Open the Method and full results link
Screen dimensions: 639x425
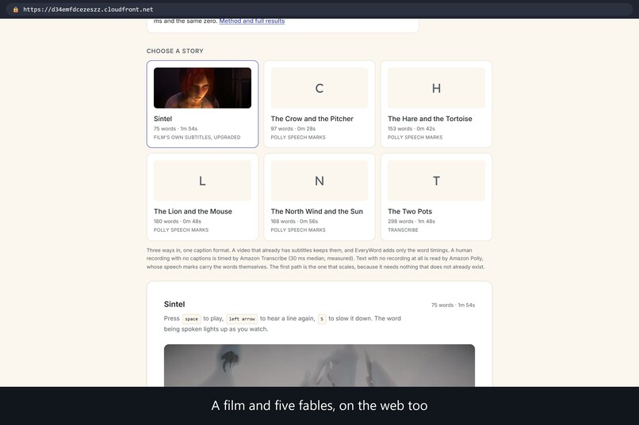tap(252, 21)
